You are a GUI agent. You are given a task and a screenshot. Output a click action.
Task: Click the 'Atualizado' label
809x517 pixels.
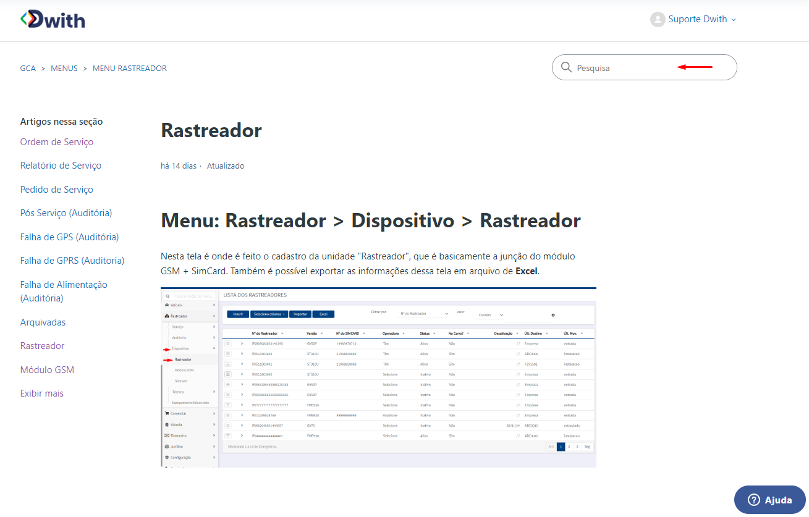tap(226, 166)
